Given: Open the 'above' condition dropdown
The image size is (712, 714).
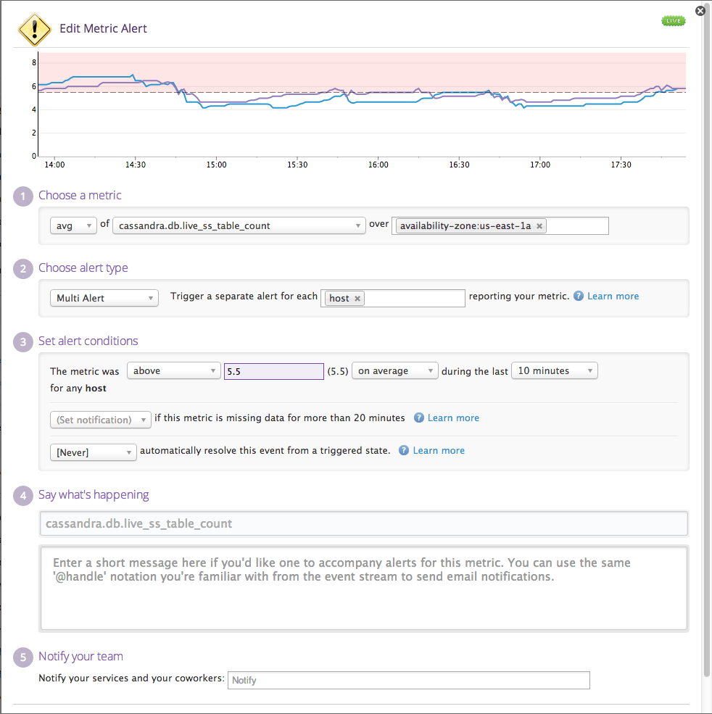Looking at the screenshot, I should coord(173,370).
